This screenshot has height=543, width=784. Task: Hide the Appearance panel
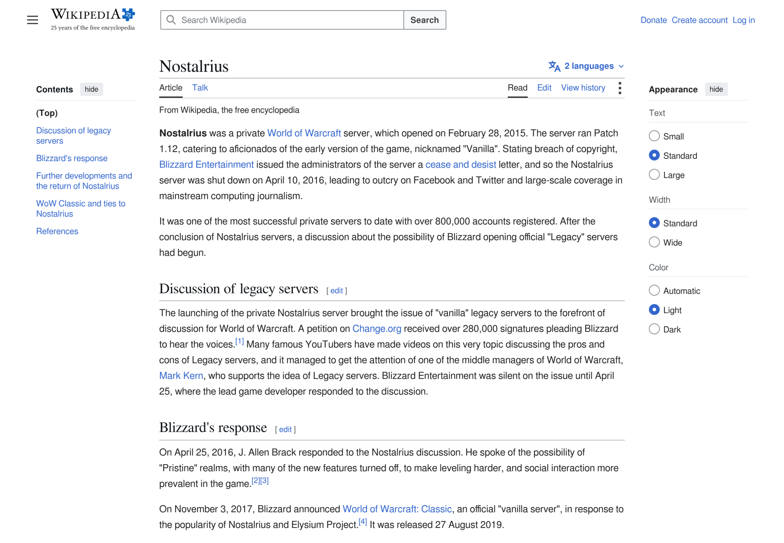click(716, 89)
